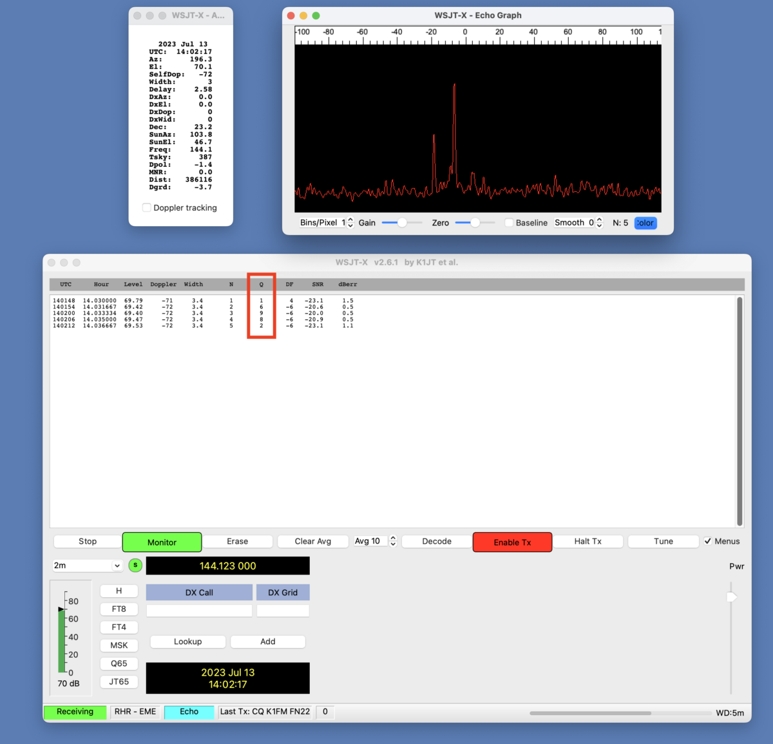This screenshot has height=744, width=773.
Task: Select the Q65 mode button
Action: [119, 663]
